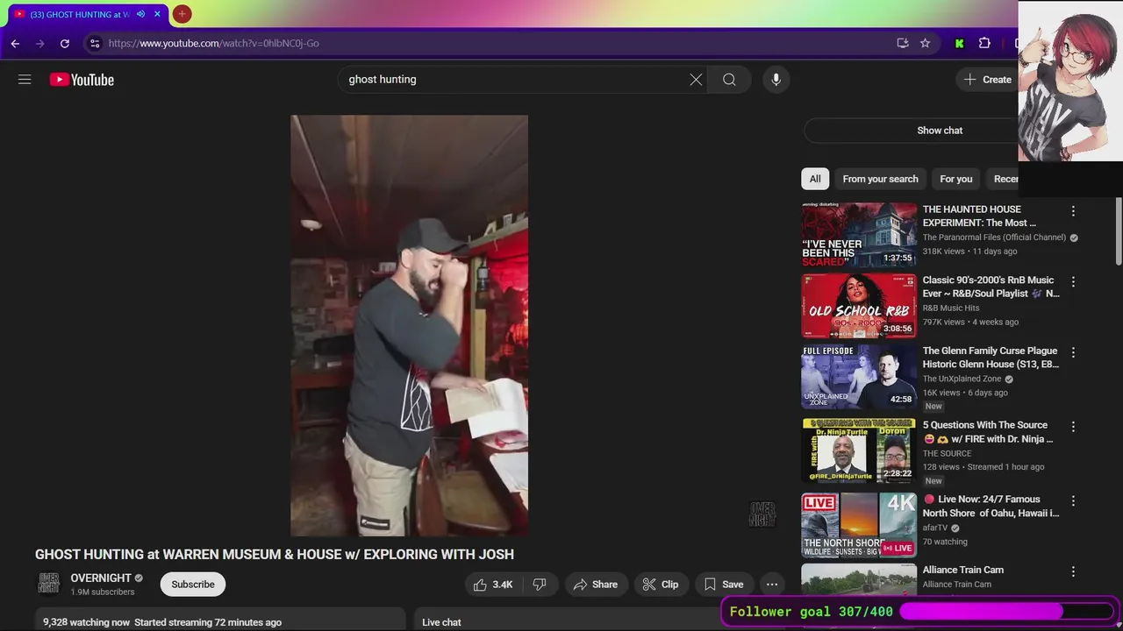Open the OVERNIGHT channel avatar
The width and height of the screenshot is (1123, 631).
tap(49, 584)
